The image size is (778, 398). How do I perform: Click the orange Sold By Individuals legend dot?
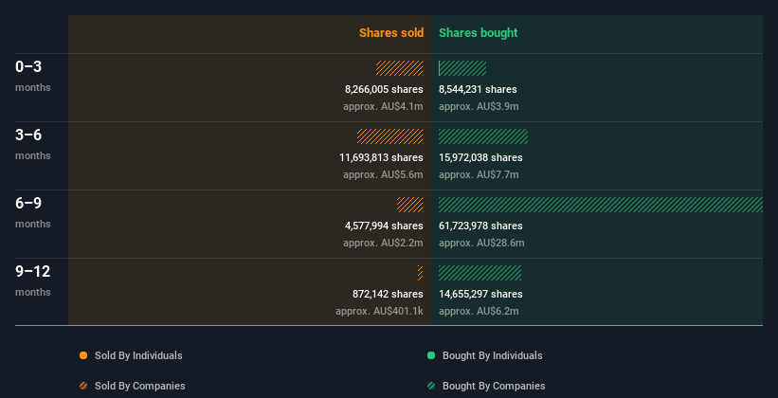83,355
